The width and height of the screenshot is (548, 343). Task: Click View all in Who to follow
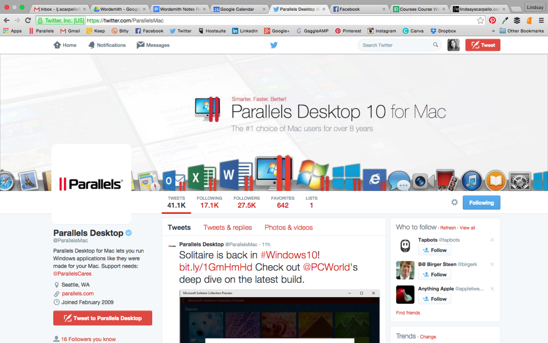click(x=467, y=228)
